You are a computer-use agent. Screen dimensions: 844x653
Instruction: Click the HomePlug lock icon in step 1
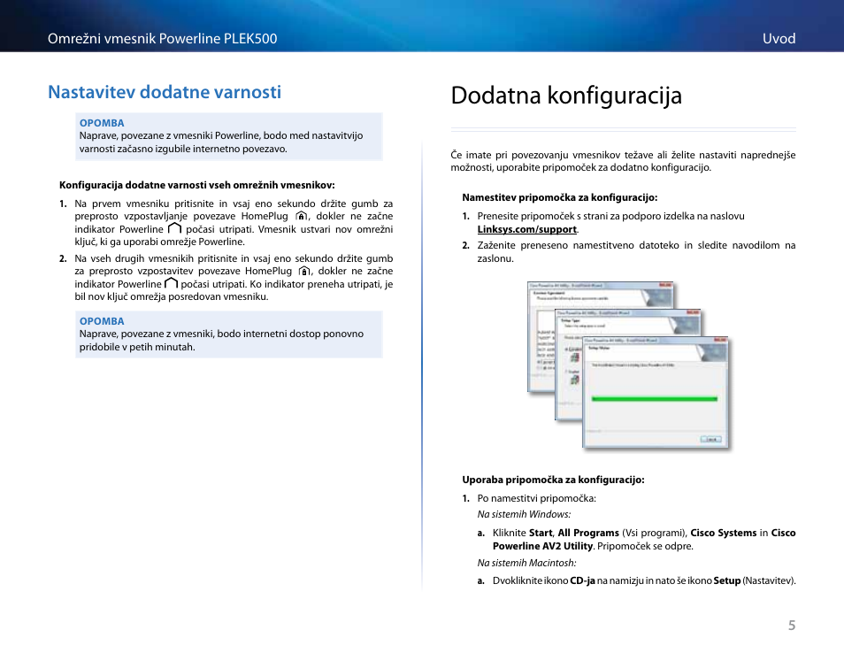(302, 217)
